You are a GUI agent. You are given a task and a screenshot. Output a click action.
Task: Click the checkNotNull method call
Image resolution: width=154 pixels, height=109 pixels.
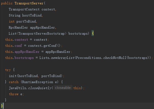click(x=115, y=58)
